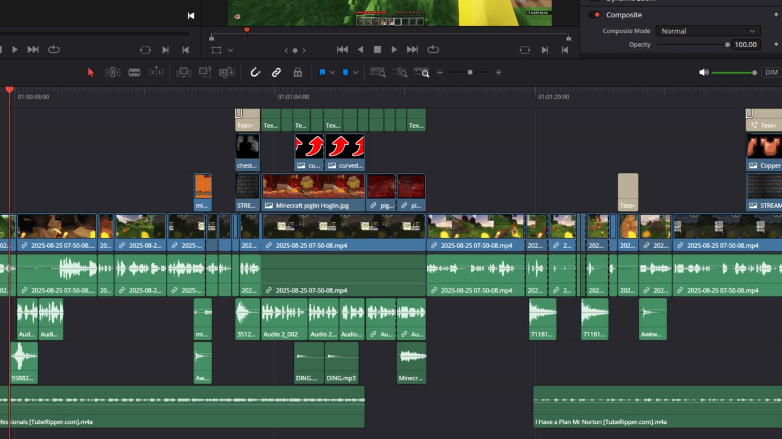Add keyframe diamond next to Opacity
The width and height of the screenshot is (782, 439).
pos(776,44)
